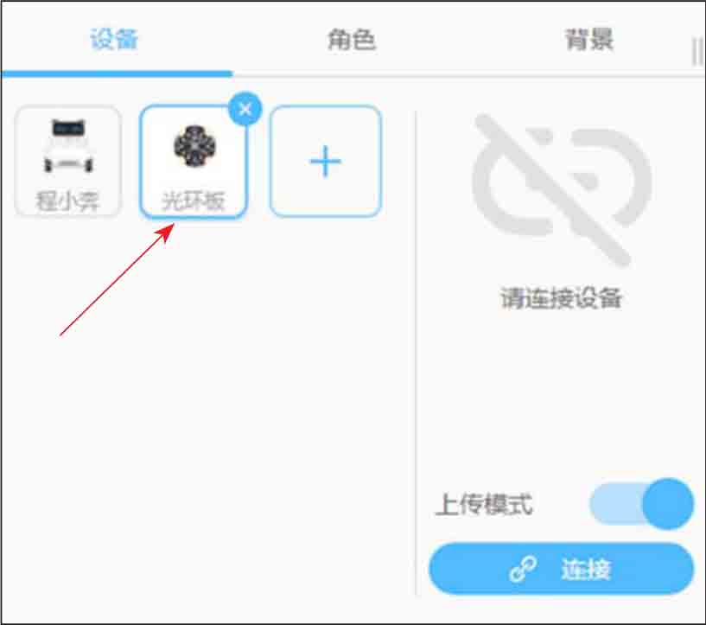Click the light track of 上传模式 slider switch
This screenshot has width=706, height=625.
(x=616, y=504)
